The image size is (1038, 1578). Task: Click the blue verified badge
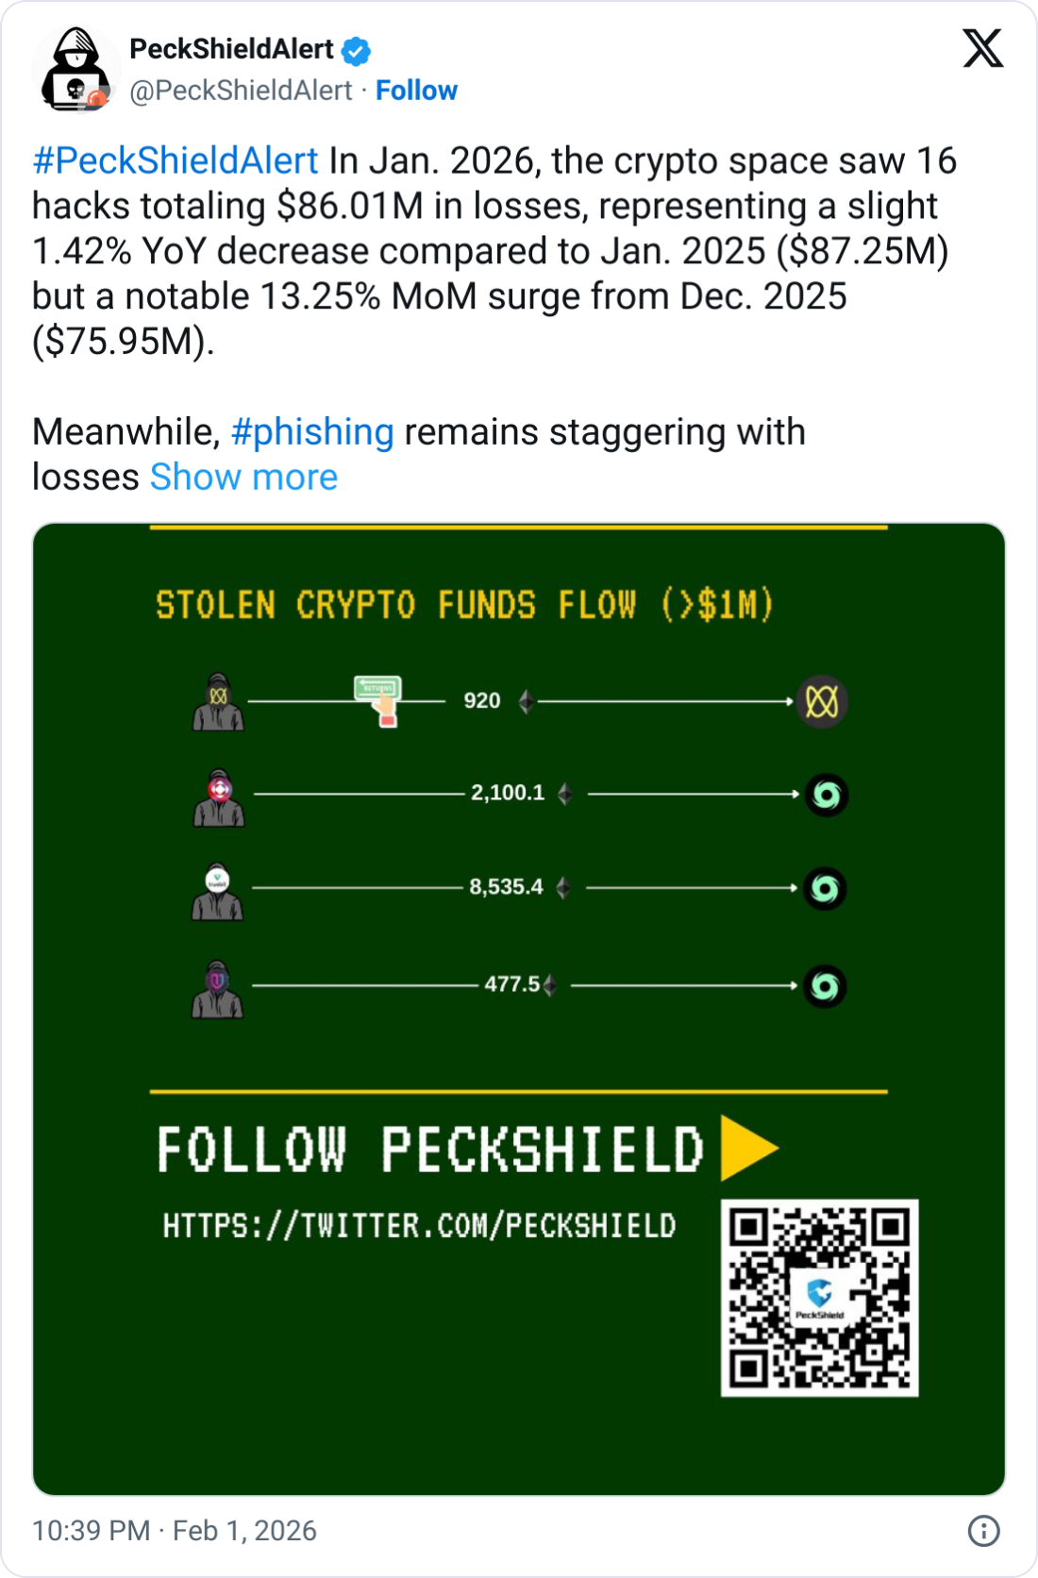[x=356, y=50]
